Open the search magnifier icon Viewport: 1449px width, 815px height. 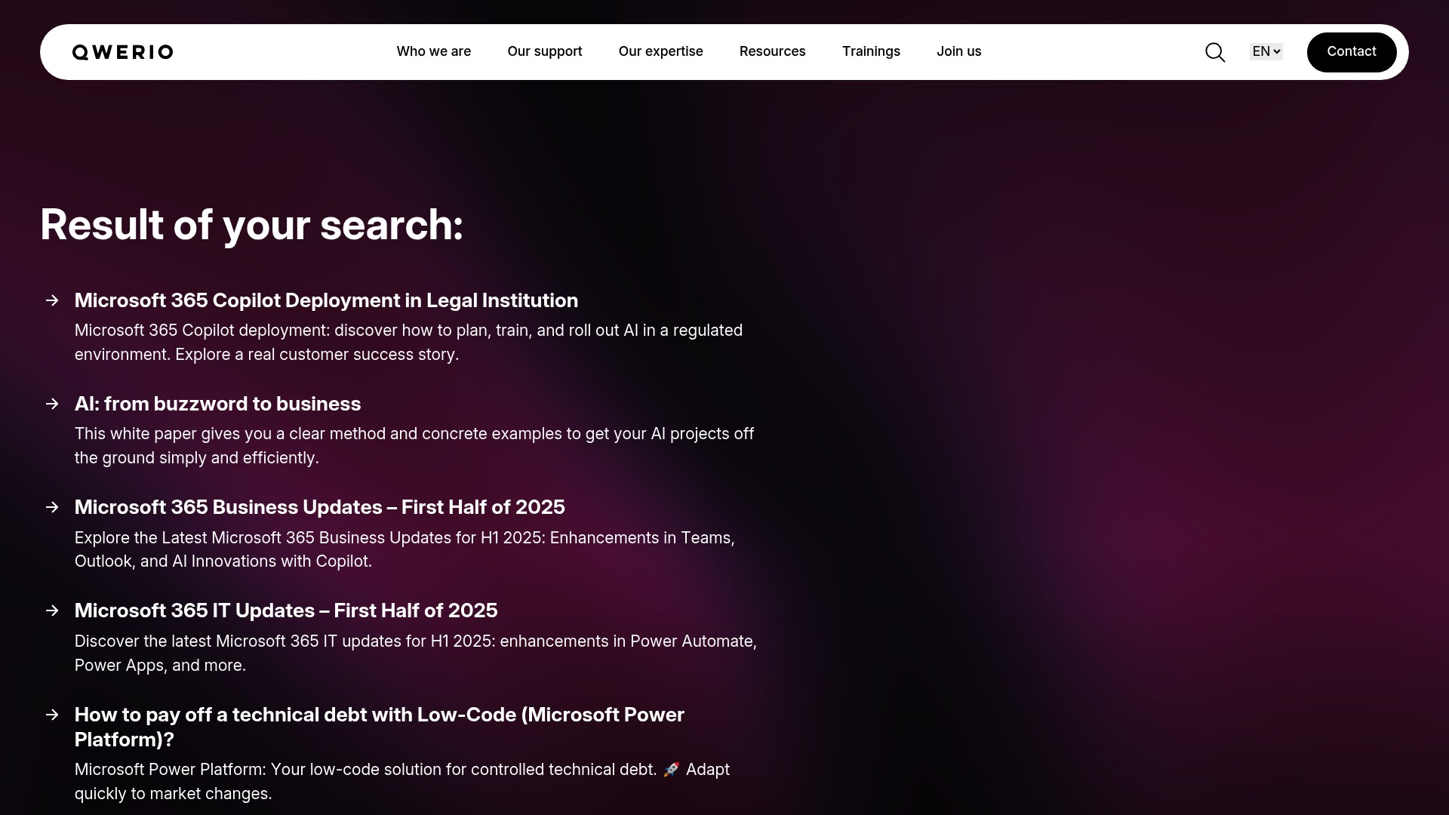[x=1215, y=52]
